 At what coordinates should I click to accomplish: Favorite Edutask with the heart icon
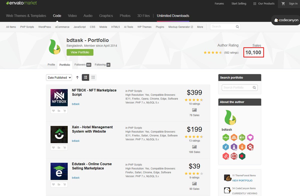click(53, 184)
